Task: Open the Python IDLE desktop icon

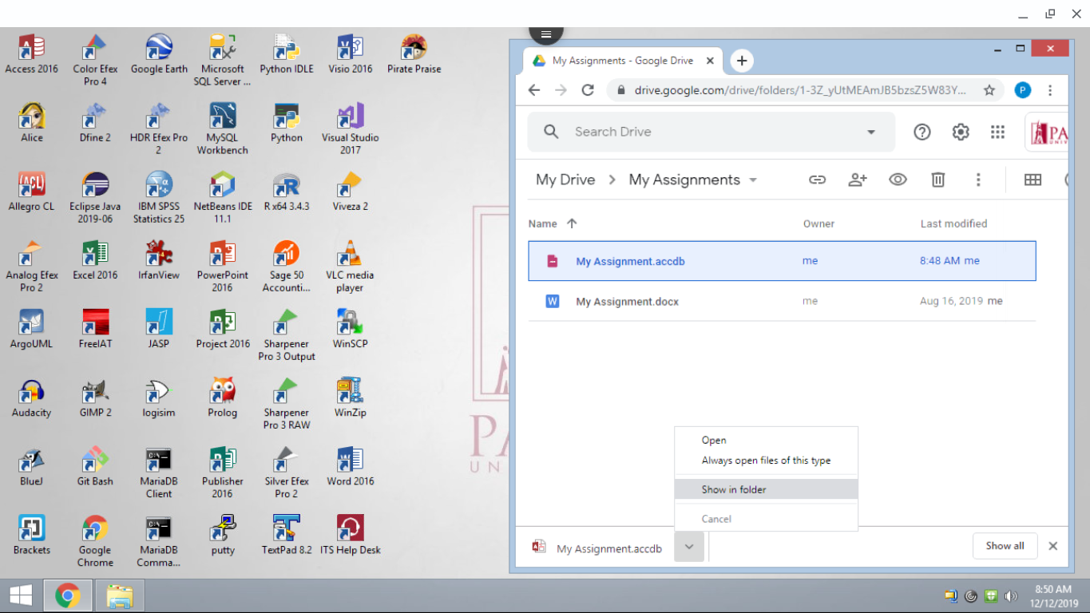Action: (286, 53)
